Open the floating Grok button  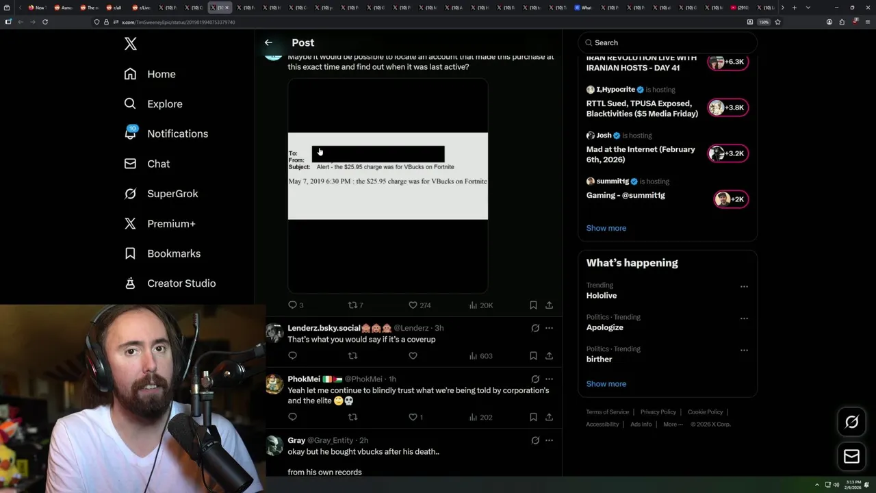click(x=851, y=422)
